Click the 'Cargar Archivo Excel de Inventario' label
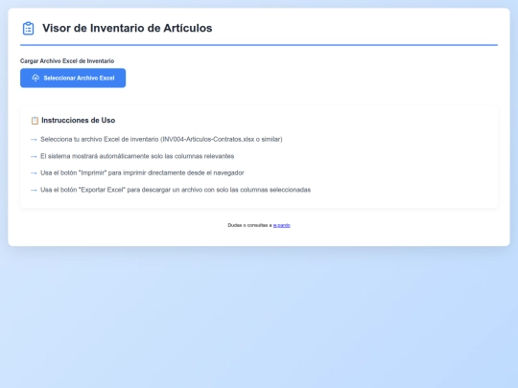 tap(67, 61)
